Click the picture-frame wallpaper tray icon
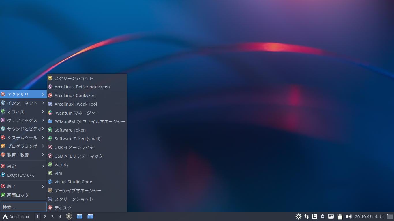 331,216
